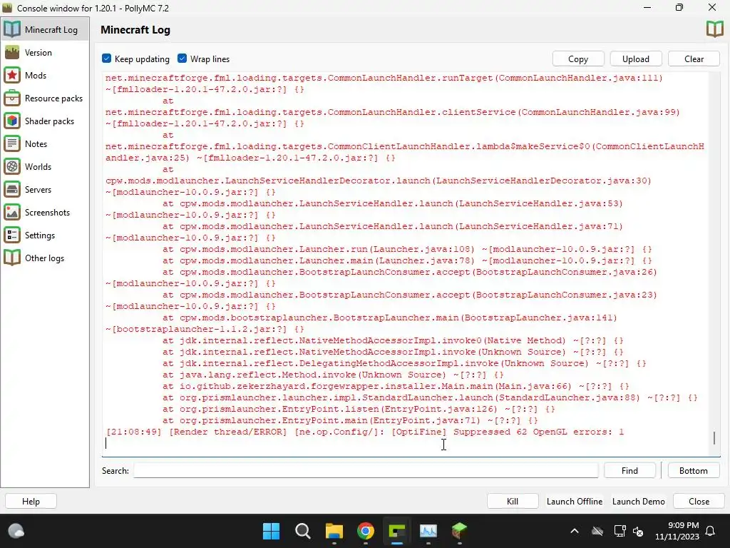
Task: Select the Screenshots page
Action: [x=45, y=213]
